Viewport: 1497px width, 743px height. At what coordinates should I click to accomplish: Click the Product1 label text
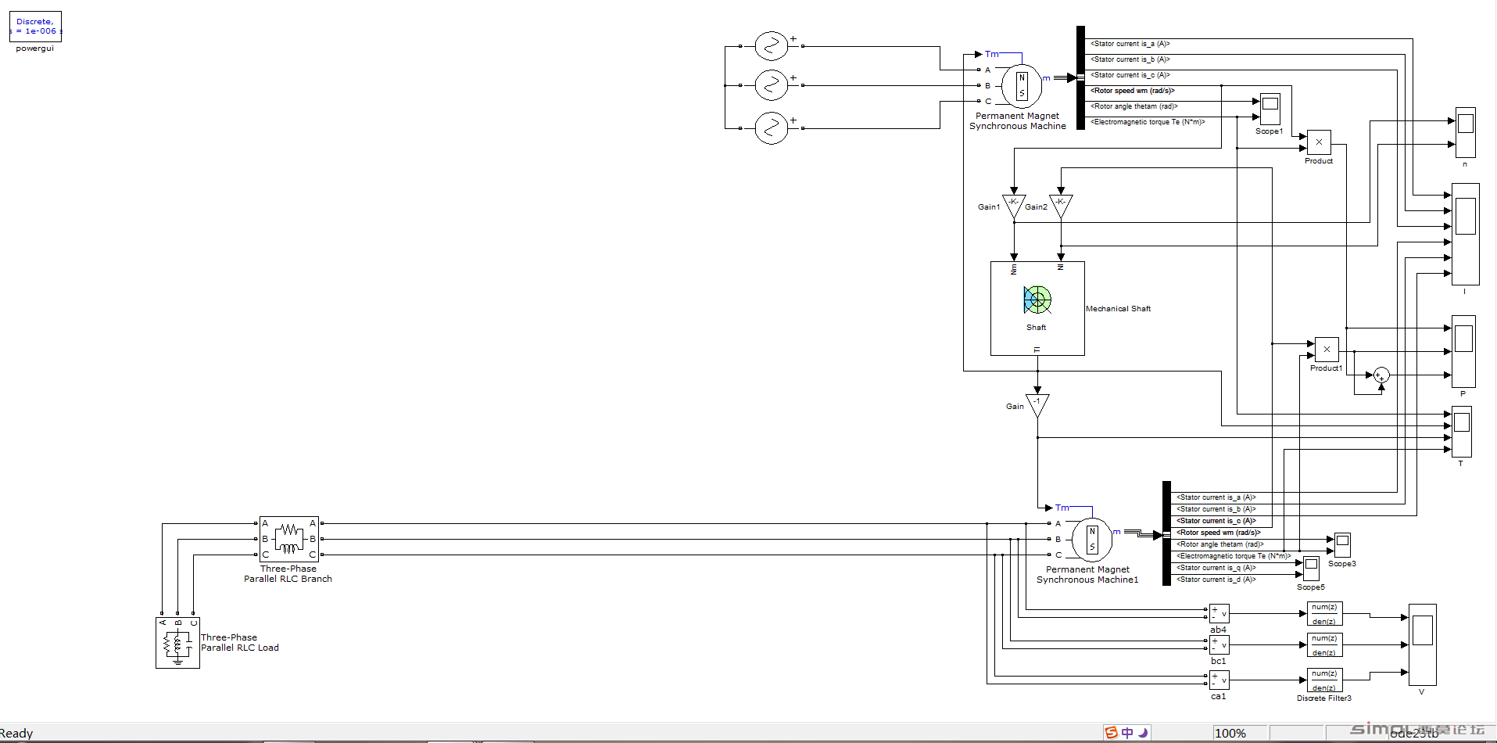tap(1327, 368)
